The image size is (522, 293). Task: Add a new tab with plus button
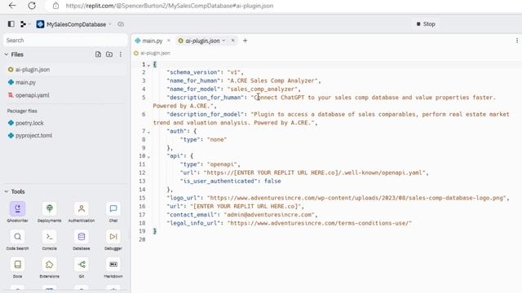point(245,41)
